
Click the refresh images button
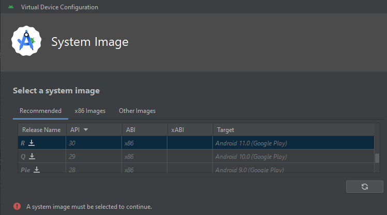click(365, 187)
